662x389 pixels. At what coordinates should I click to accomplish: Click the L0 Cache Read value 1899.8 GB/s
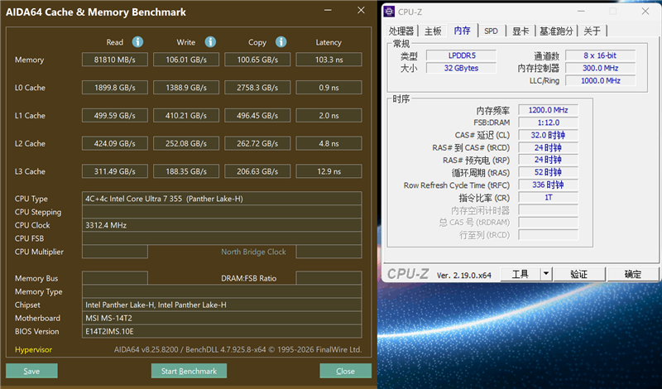click(x=115, y=88)
